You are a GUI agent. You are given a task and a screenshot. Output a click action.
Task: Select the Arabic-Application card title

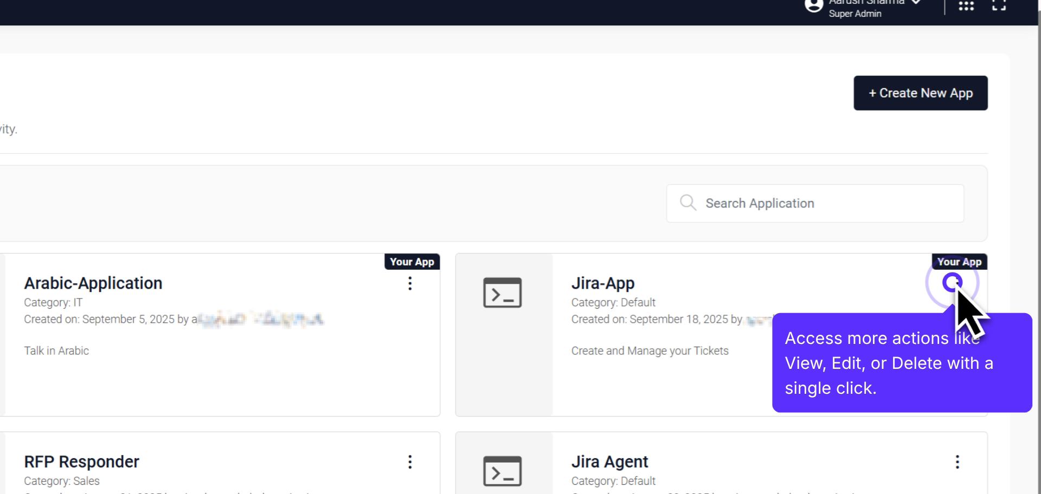point(93,283)
